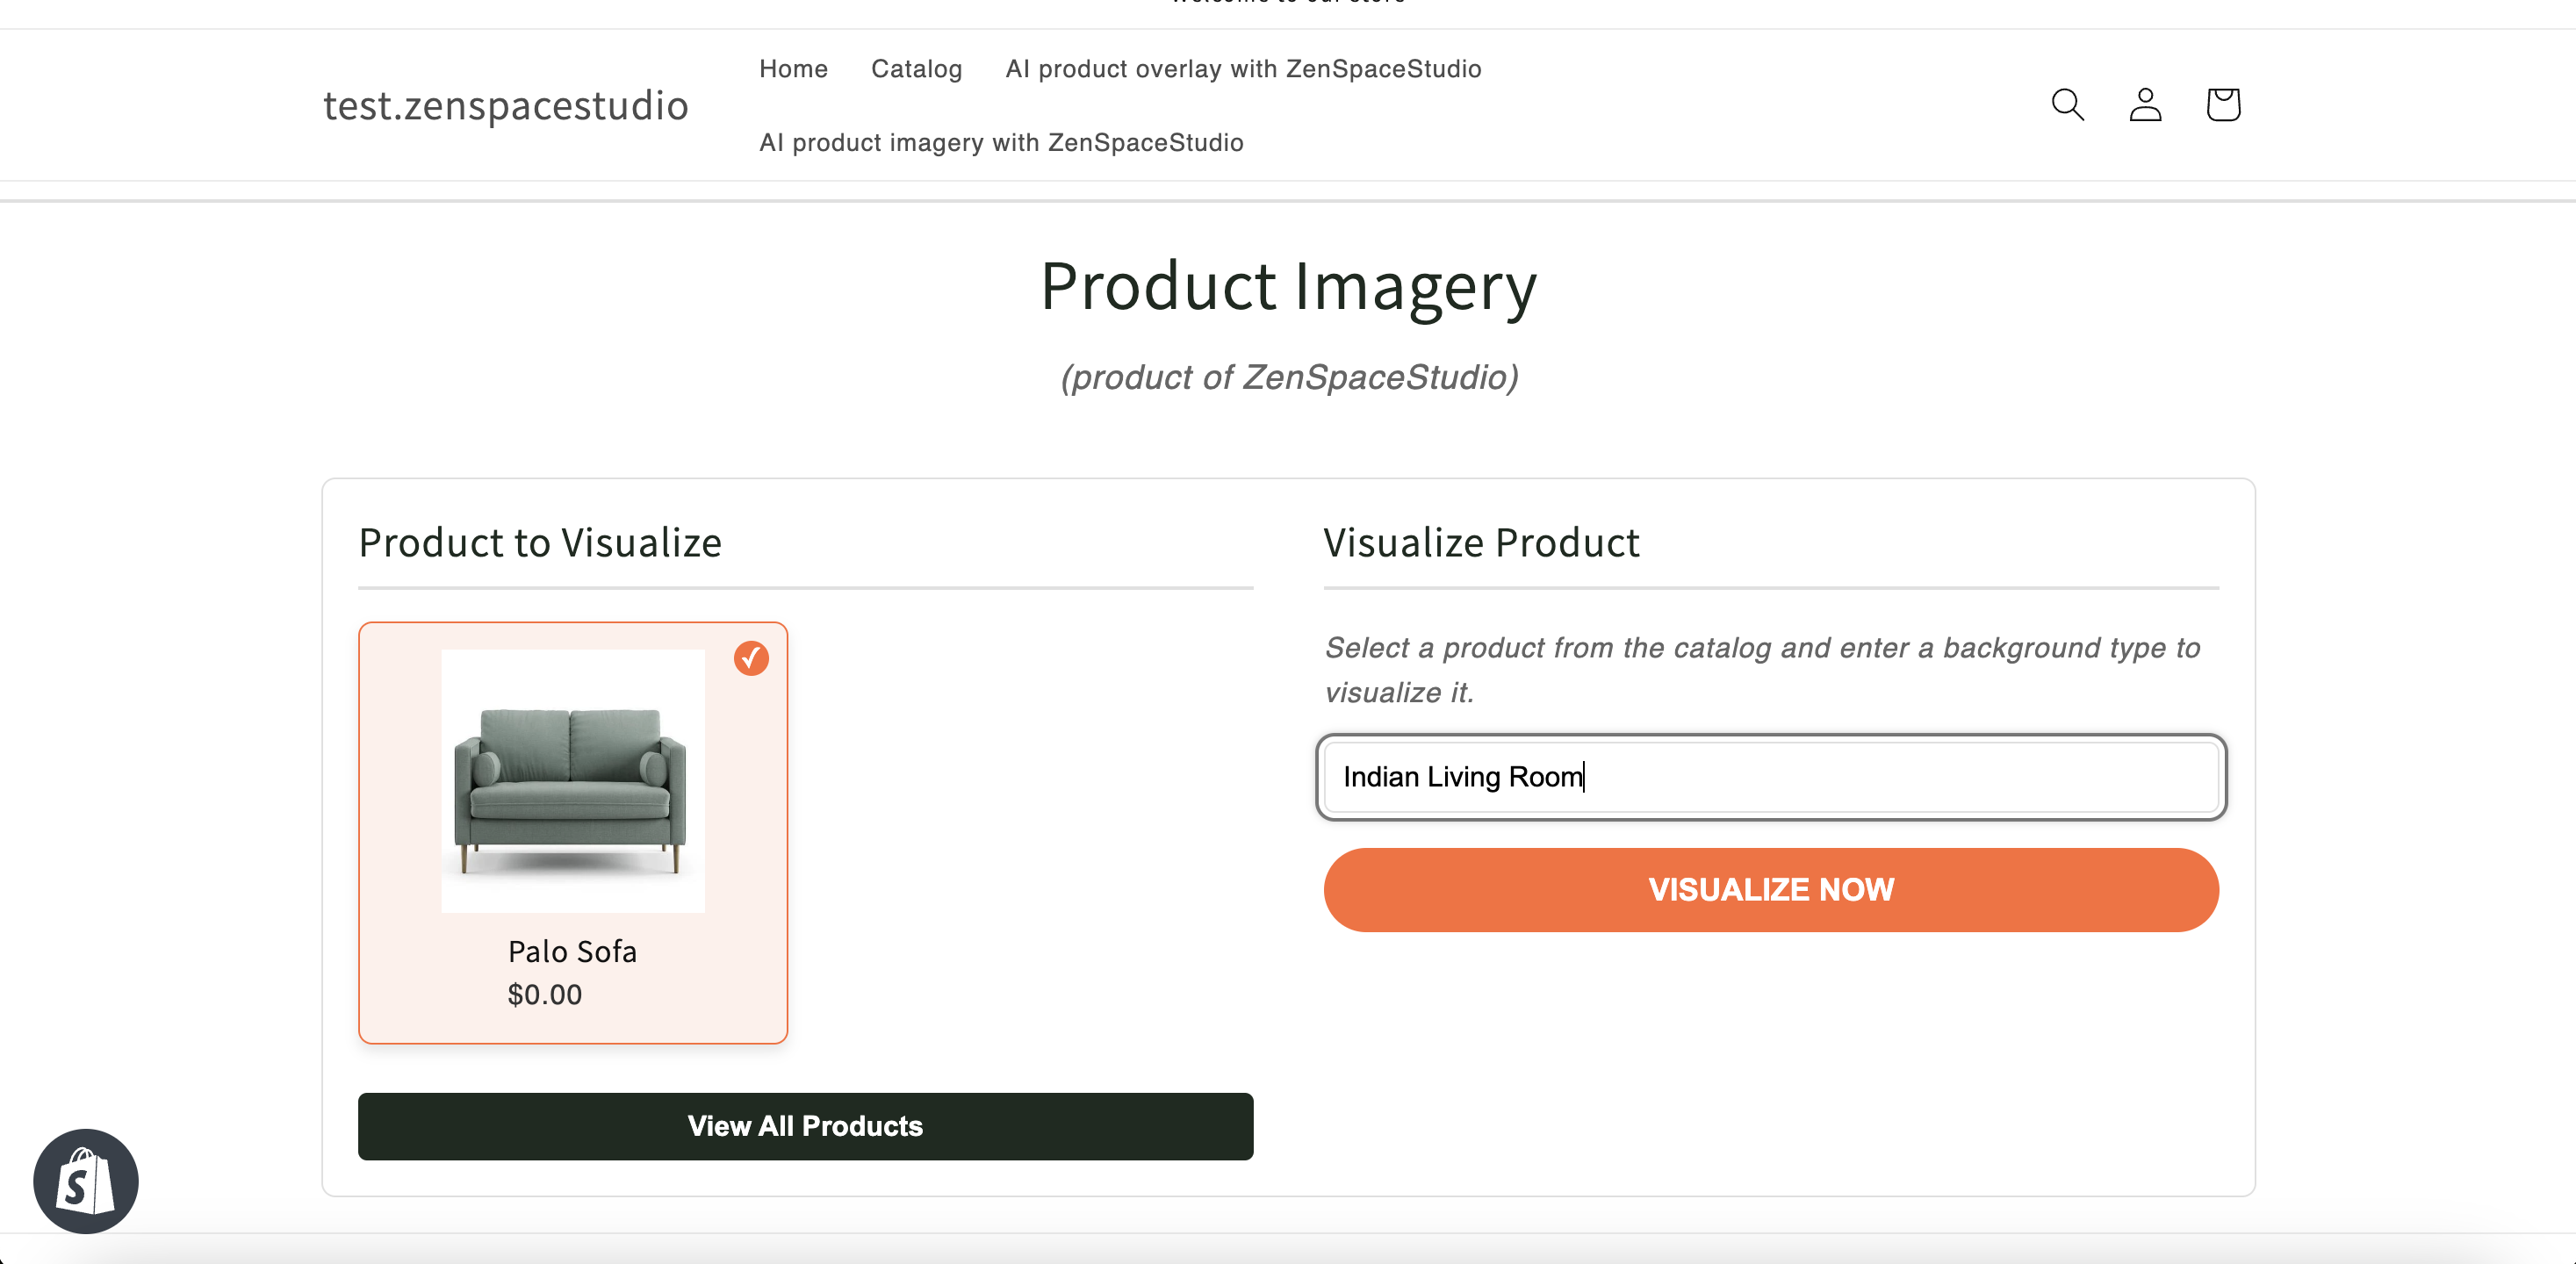Click the person icon top right
2576x1264 pixels.
pyautogui.click(x=2144, y=105)
